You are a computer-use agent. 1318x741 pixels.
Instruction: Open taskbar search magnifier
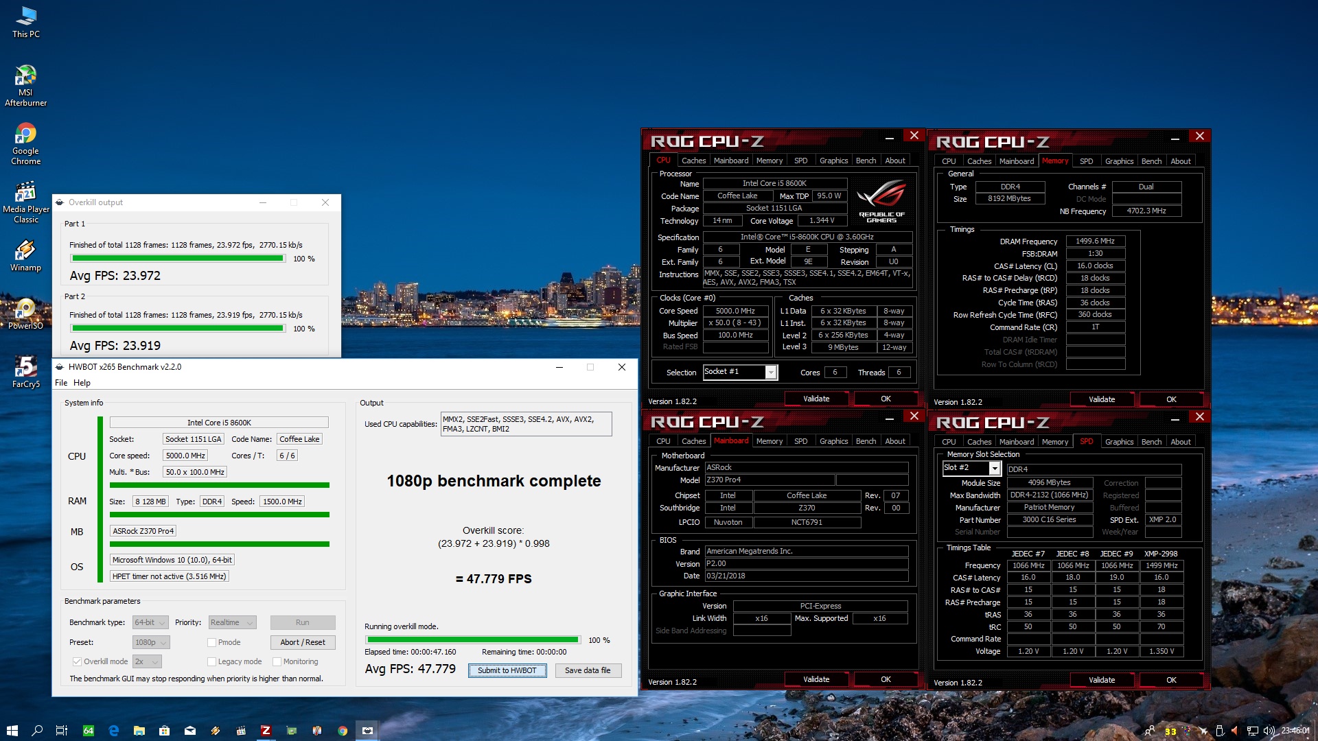coord(37,731)
